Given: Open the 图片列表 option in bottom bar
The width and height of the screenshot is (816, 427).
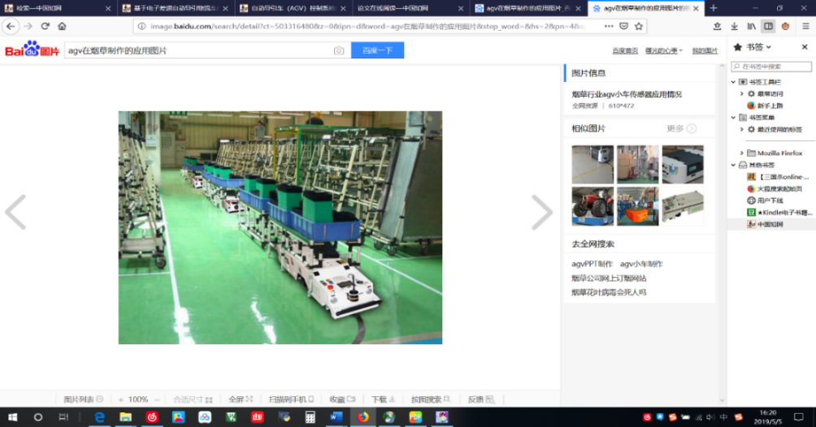Looking at the screenshot, I should point(83,399).
